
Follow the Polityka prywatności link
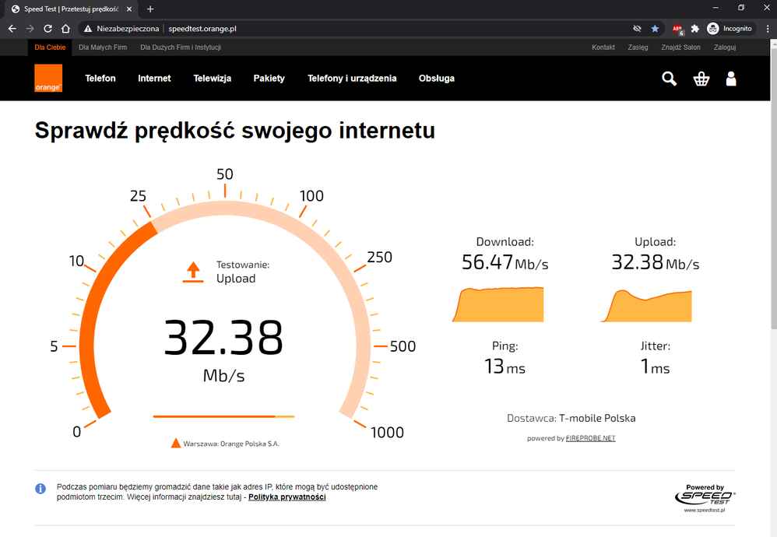[287, 497]
